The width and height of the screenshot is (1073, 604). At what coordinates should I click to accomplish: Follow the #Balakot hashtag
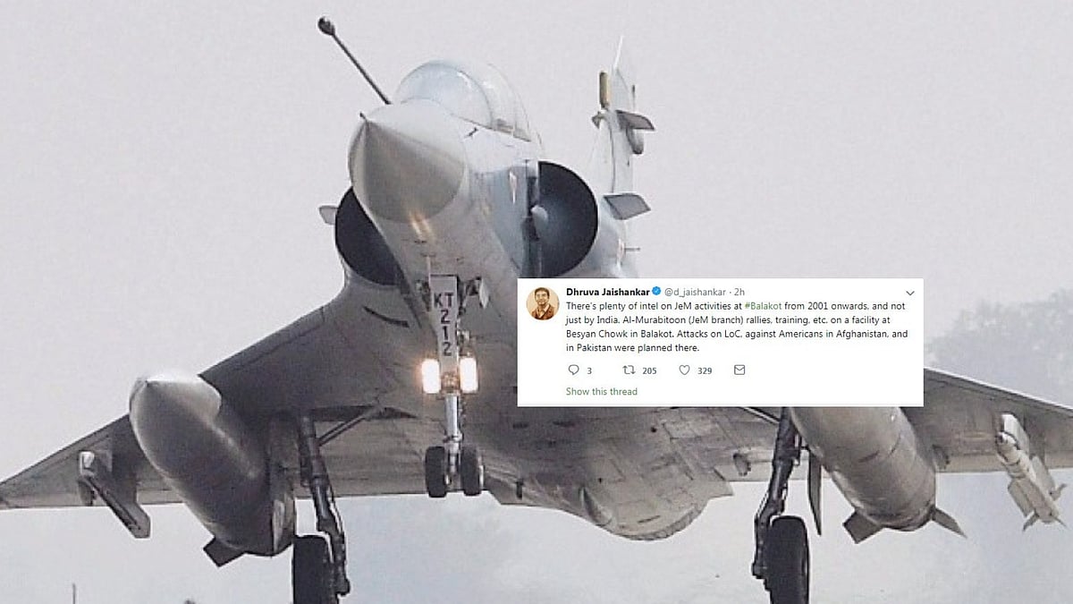[763, 306]
